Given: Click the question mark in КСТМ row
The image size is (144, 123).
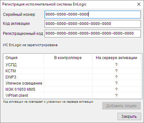Looking at the screenshot, I should [x=116, y=71].
